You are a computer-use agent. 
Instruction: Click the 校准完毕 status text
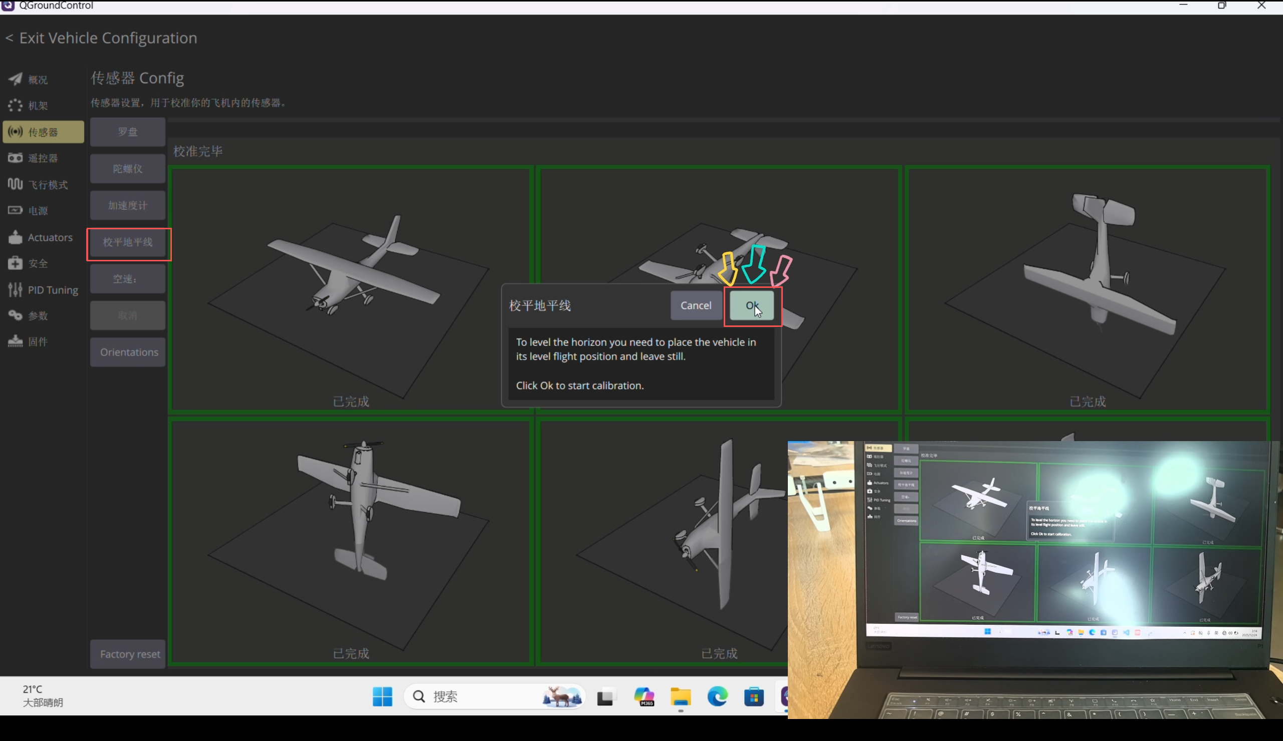pyautogui.click(x=198, y=152)
